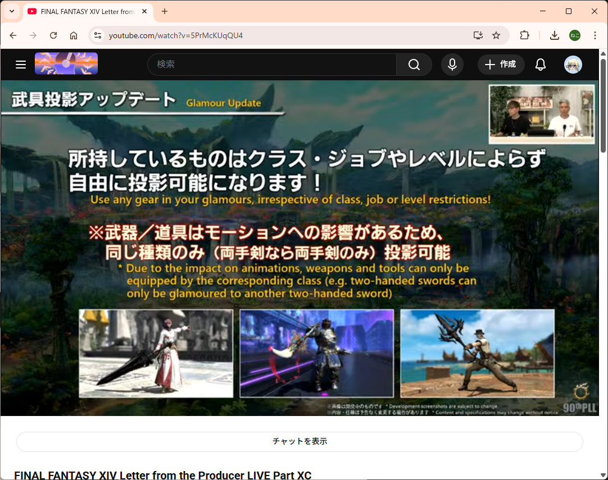The width and height of the screenshot is (608, 480).
Task: Click the YouTube home logo
Action: coord(66,64)
